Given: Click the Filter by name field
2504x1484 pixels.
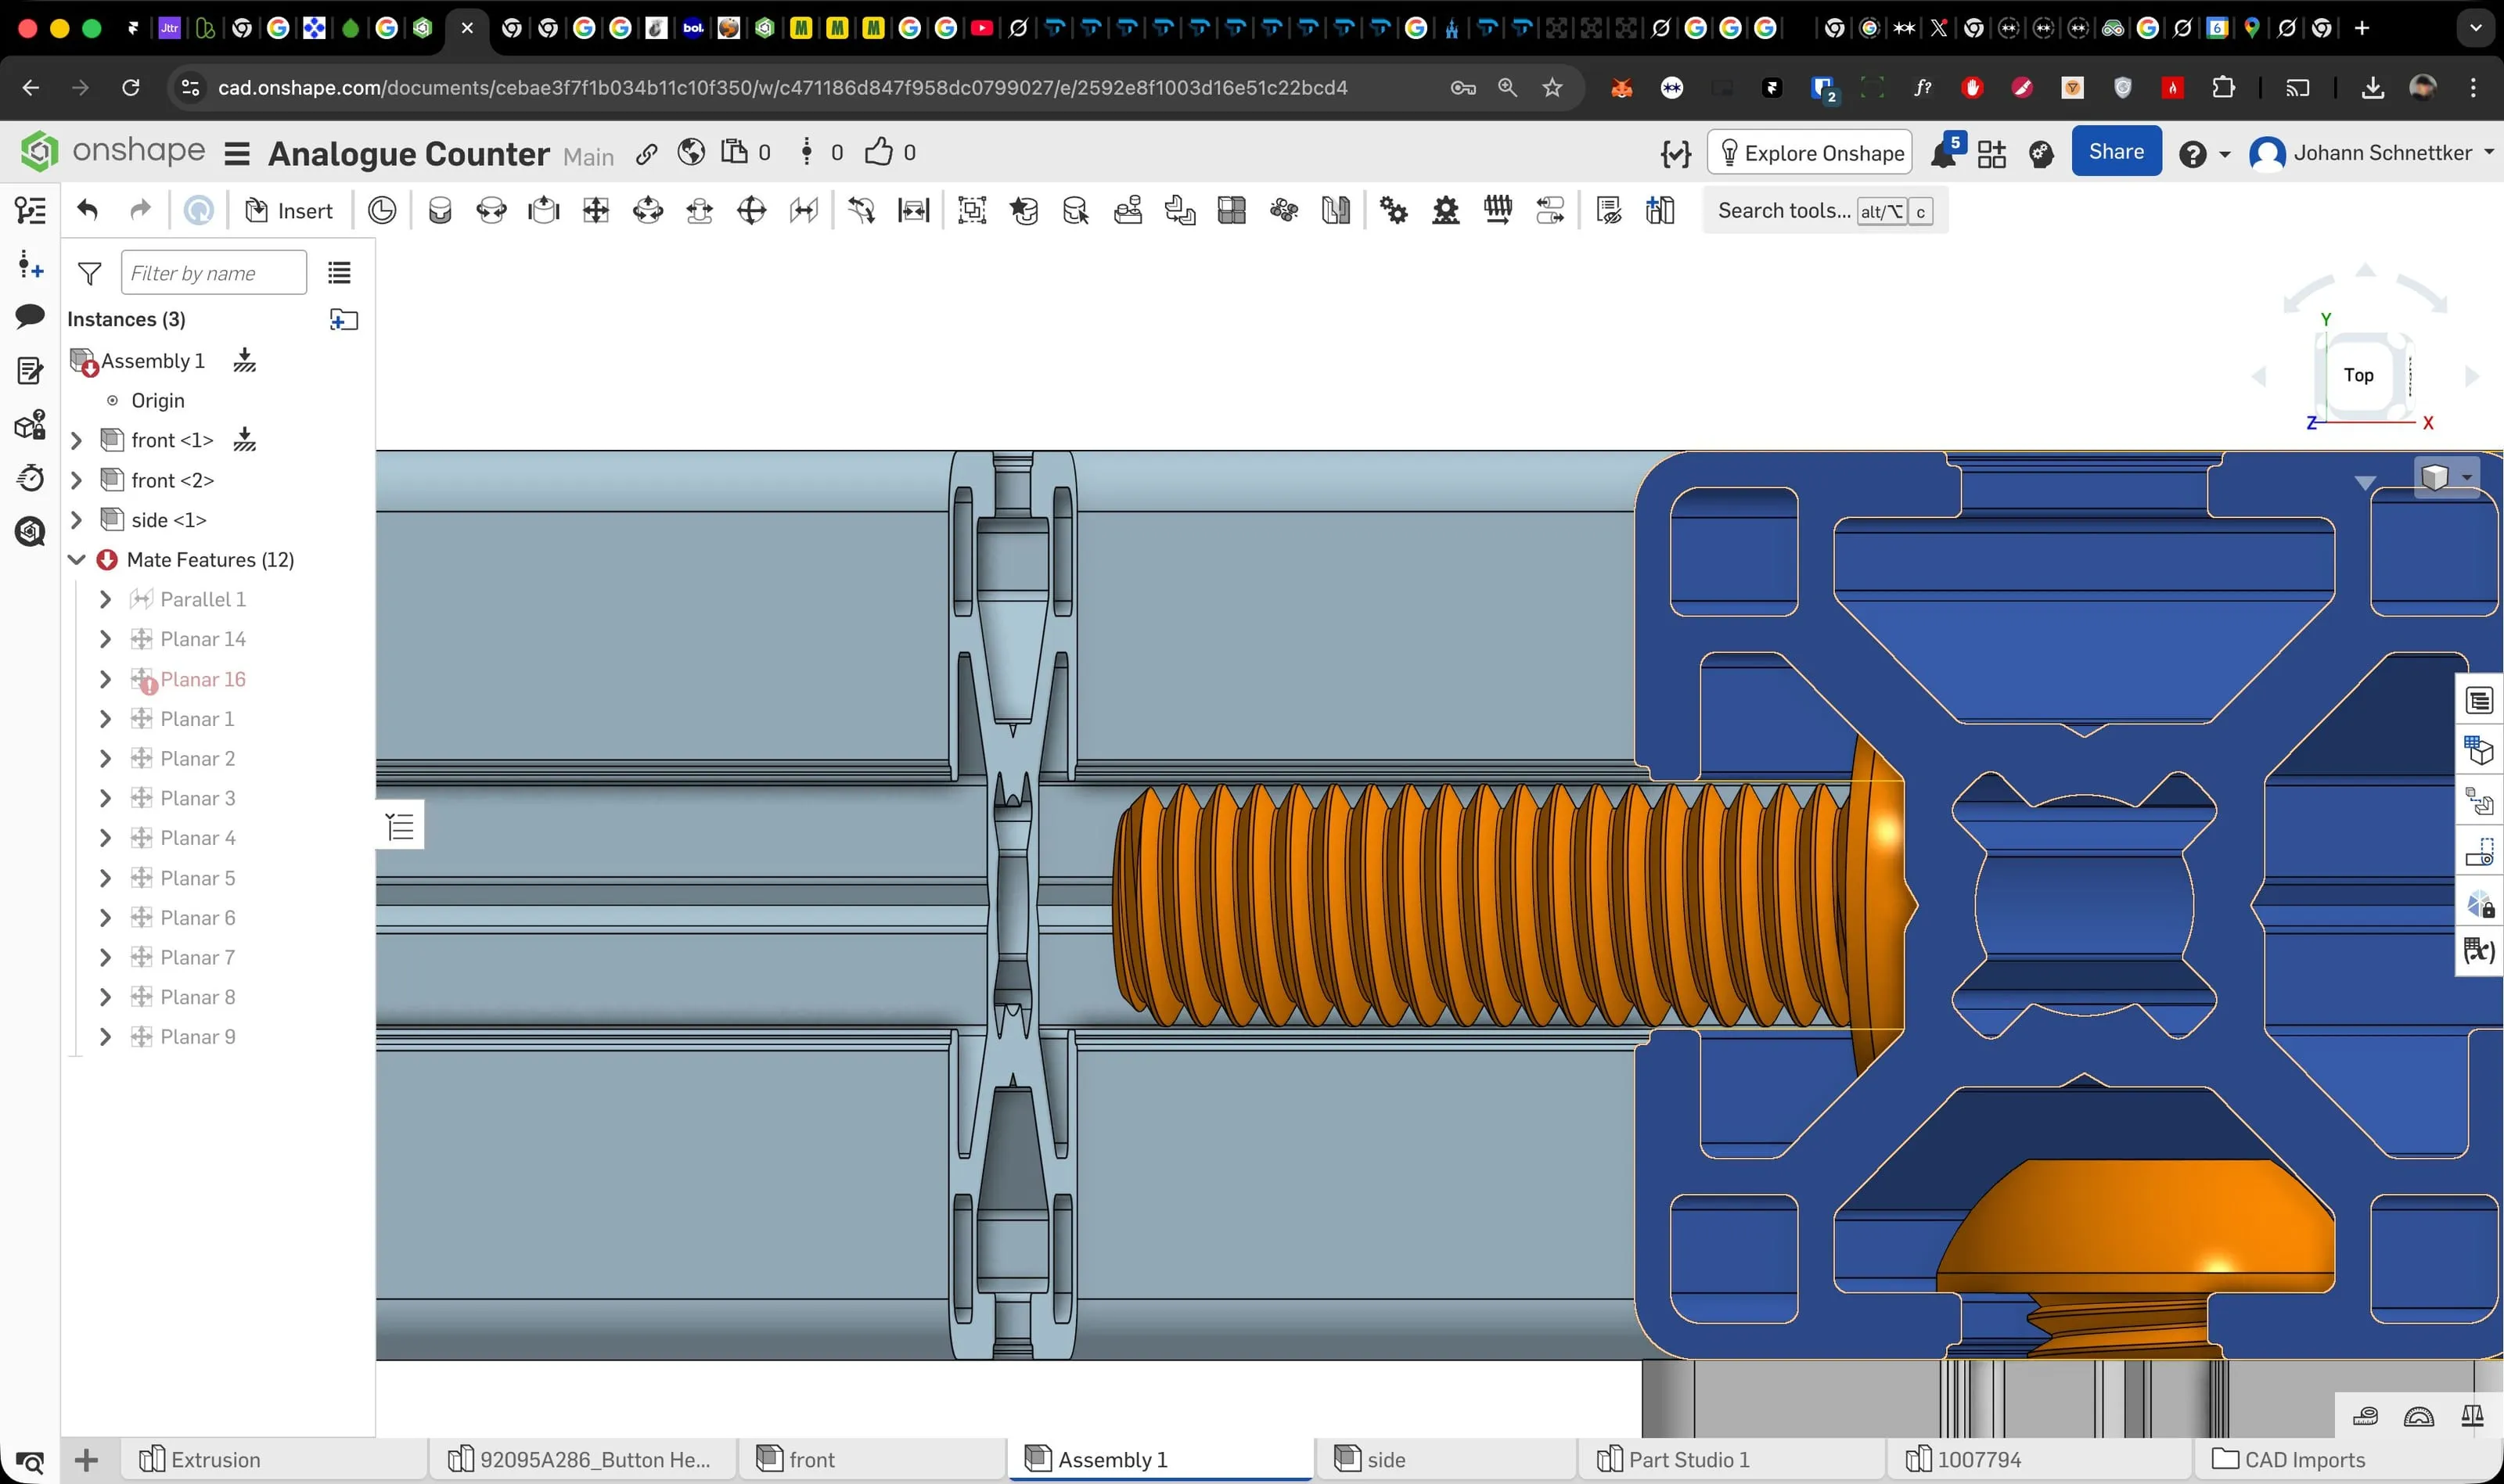Looking at the screenshot, I should 213,273.
